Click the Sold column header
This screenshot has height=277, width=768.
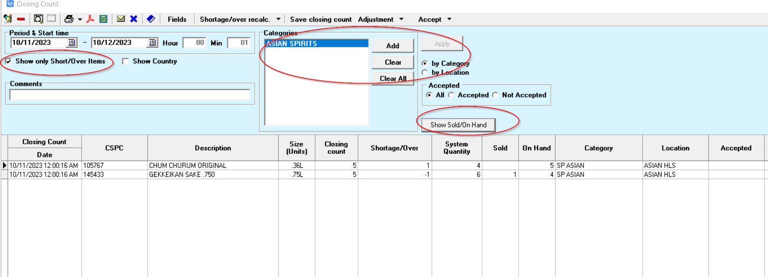[x=500, y=148]
